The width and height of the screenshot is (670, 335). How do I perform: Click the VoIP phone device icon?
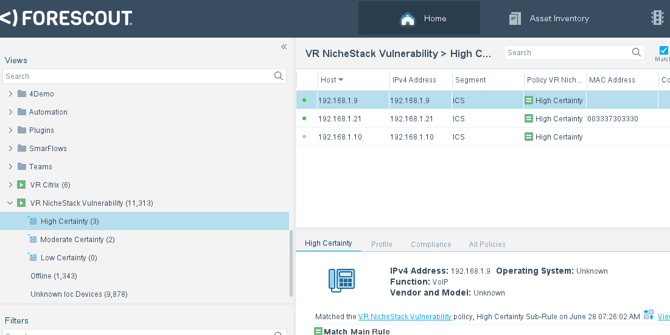(341, 279)
